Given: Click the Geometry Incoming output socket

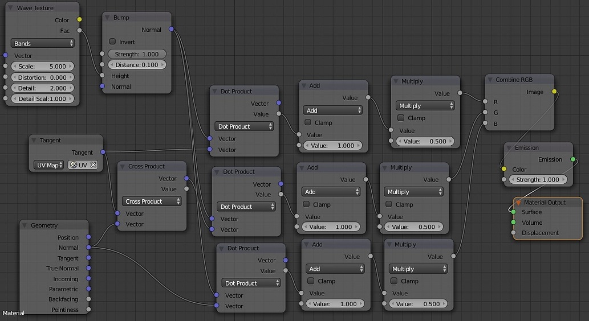Looking at the screenshot, I should point(88,278).
